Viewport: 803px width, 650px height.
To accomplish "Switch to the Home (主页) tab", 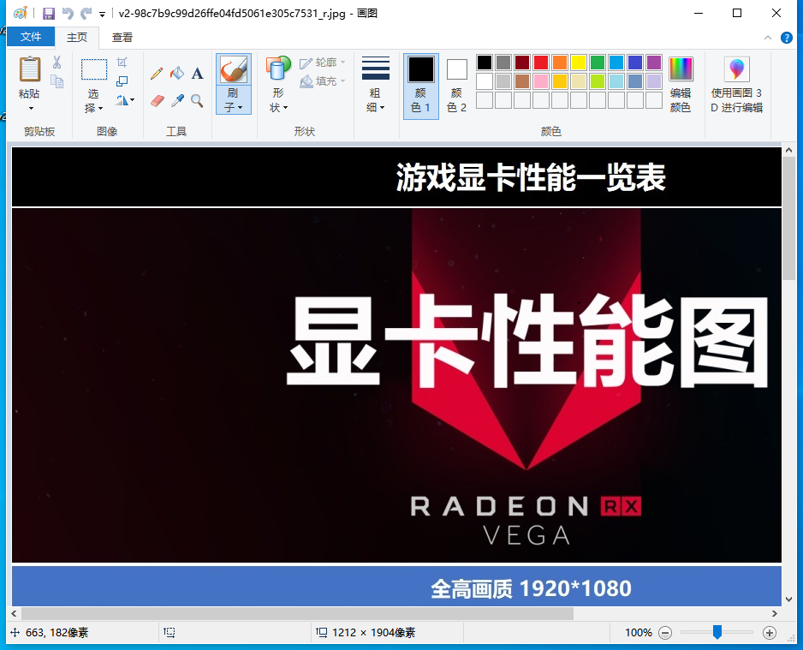I will click(77, 38).
